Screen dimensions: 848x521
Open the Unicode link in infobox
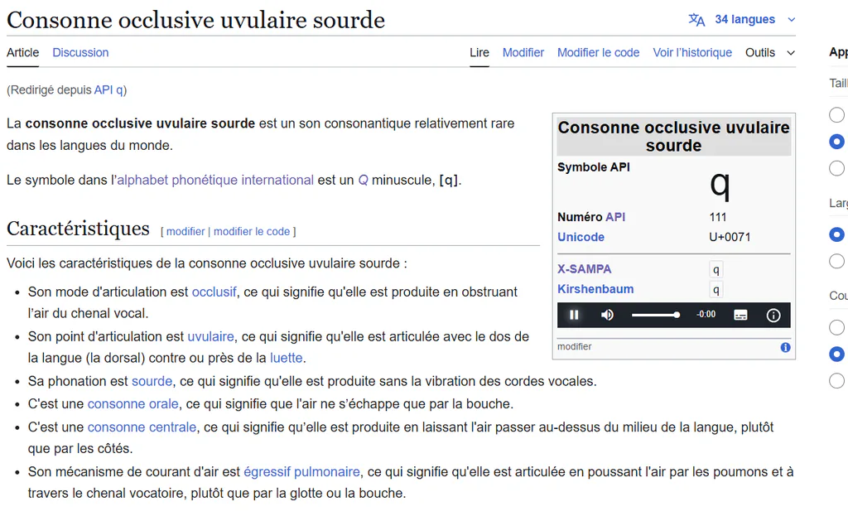(581, 237)
